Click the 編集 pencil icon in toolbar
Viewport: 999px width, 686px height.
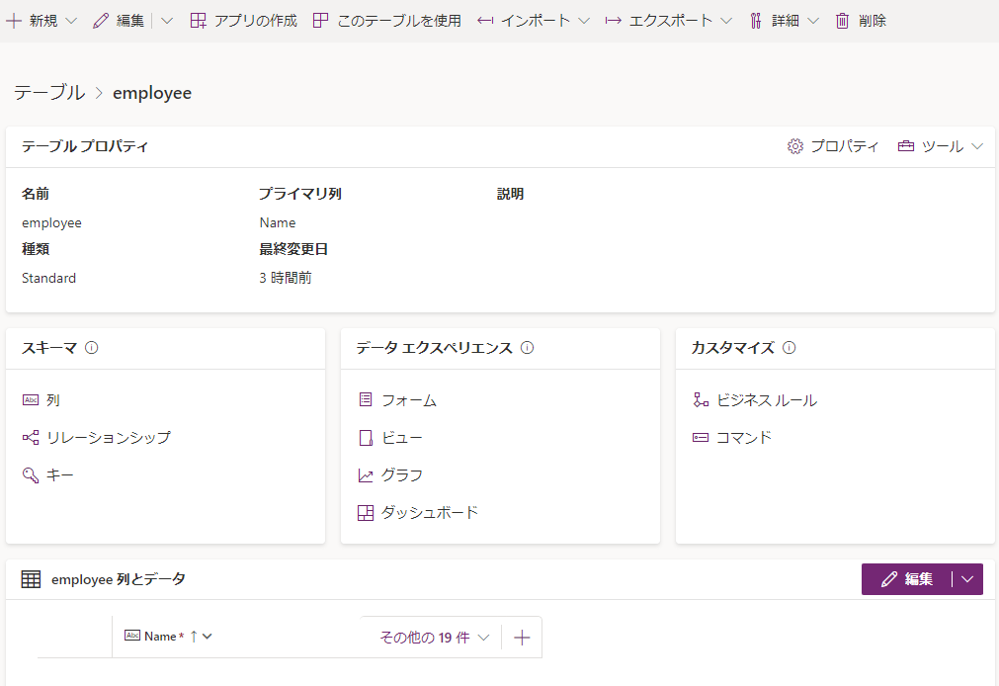[x=101, y=21]
